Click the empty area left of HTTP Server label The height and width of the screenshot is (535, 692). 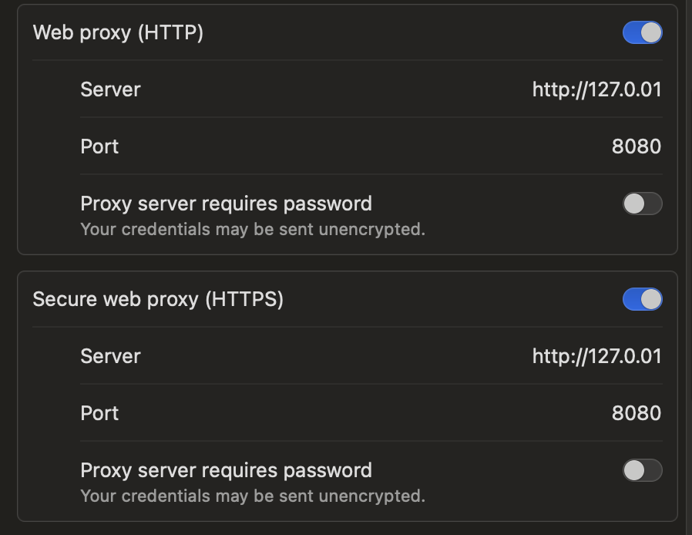coord(49,89)
